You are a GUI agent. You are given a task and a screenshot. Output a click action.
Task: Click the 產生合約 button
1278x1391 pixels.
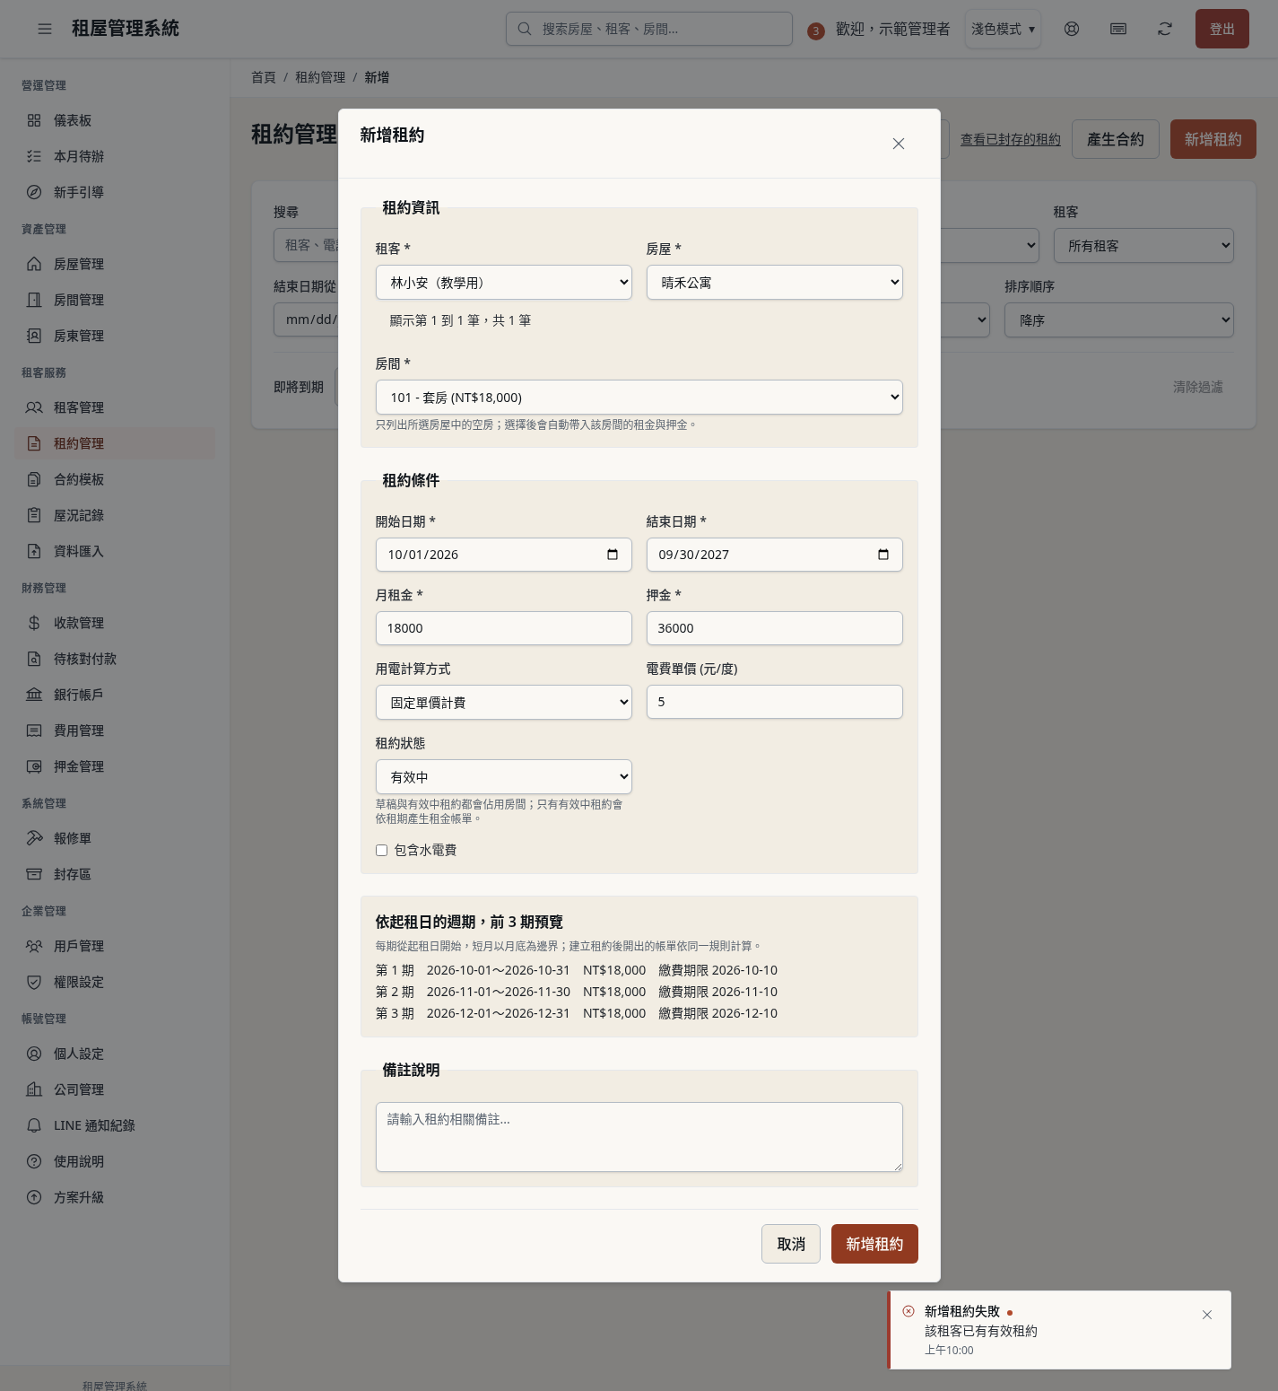point(1116,139)
